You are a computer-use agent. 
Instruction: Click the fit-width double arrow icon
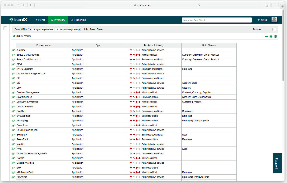point(267,37)
